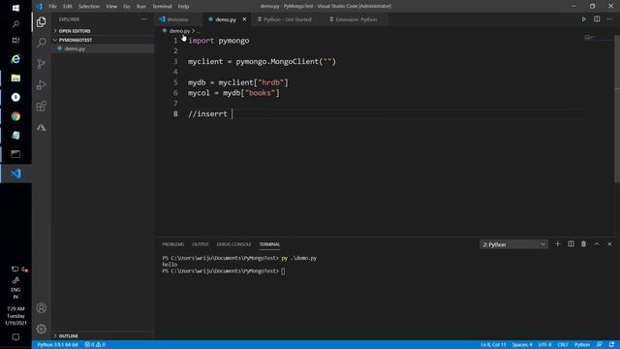Open notifications bell in status bar
This screenshot has height=349, width=620.
(611, 345)
